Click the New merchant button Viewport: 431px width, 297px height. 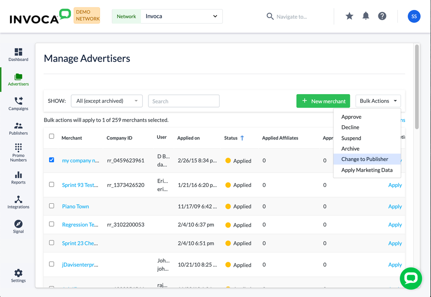click(323, 101)
